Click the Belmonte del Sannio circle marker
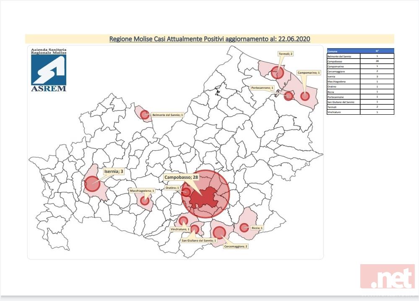The height and width of the screenshot is (301, 419). click(x=145, y=114)
